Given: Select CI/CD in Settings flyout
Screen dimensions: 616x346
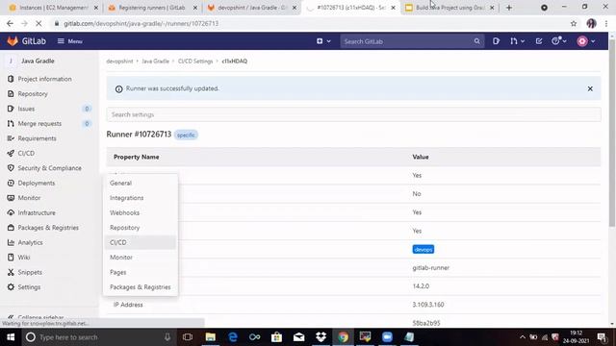Looking at the screenshot, I should click(x=141, y=243).
